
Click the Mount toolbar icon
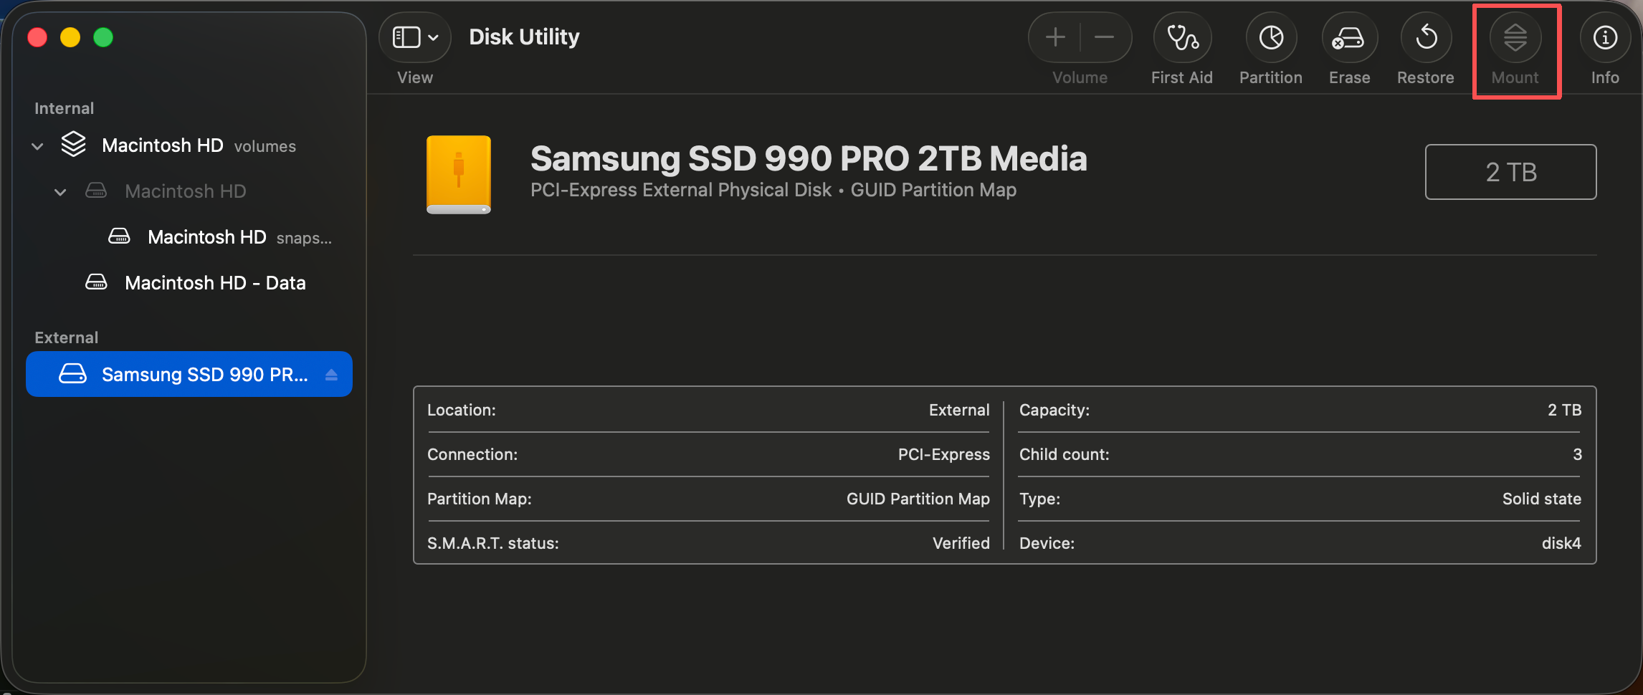click(1515, 38)
